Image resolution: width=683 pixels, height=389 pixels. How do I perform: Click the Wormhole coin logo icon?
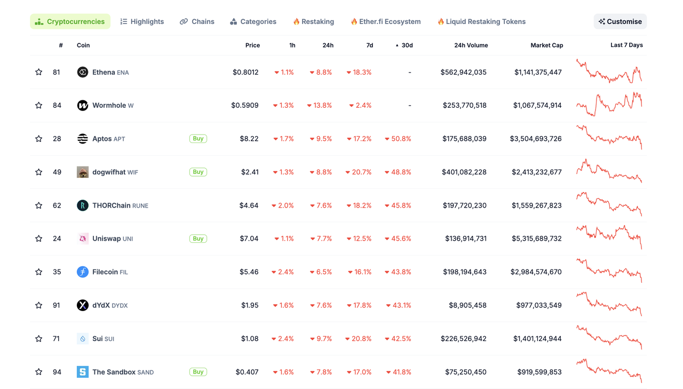(83, 106)
